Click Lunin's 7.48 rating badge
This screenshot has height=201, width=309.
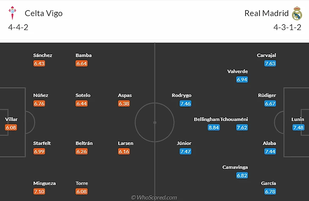click(x=298, y=127)
